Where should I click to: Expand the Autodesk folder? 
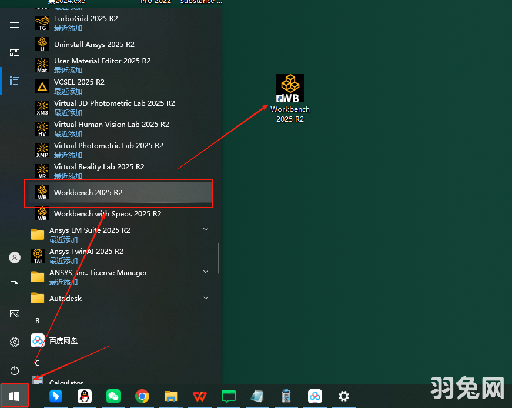click(206, 299)
